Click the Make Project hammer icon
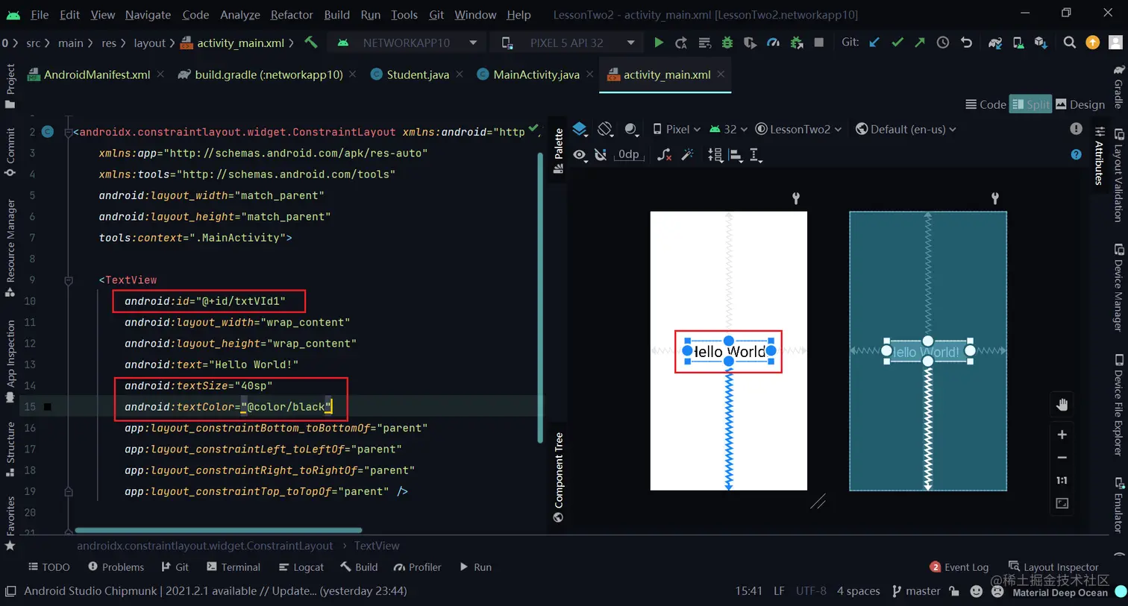This screenshot has width=1128, height=606. pos(311,42)
